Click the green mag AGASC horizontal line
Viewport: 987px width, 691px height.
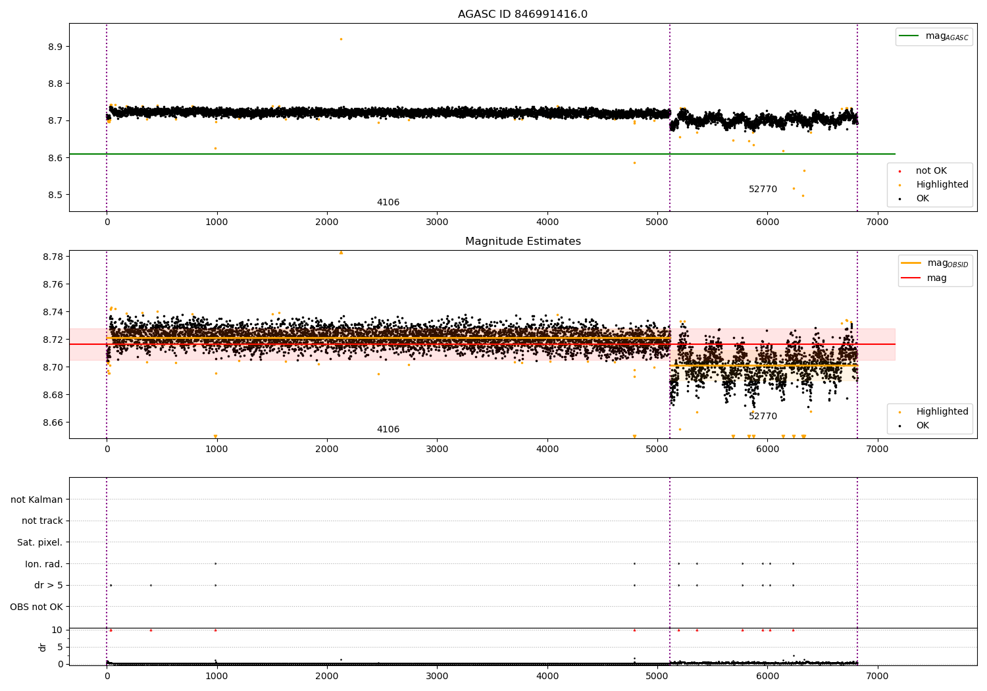pyautogui.click(x=482, y=154)
